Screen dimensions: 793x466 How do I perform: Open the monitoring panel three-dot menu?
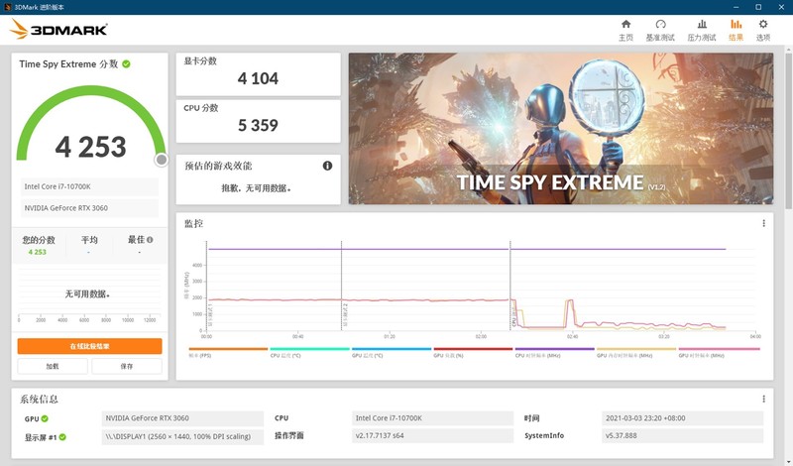763,223
